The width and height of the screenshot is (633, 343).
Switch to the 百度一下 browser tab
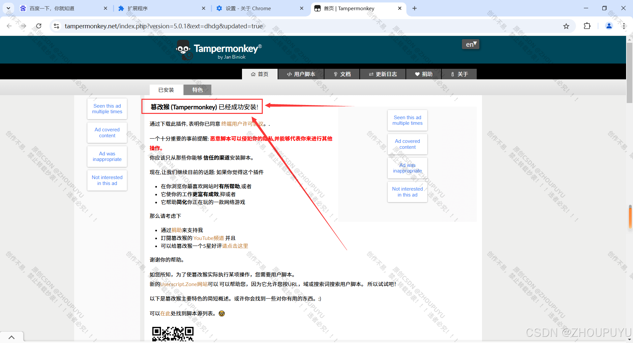pyautogui.click(x=63, y=8)
